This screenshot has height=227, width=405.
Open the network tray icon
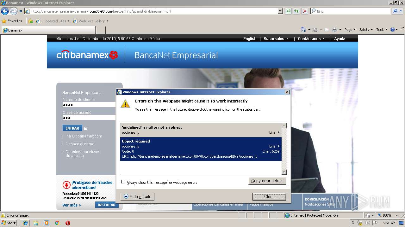pos(360,223)
